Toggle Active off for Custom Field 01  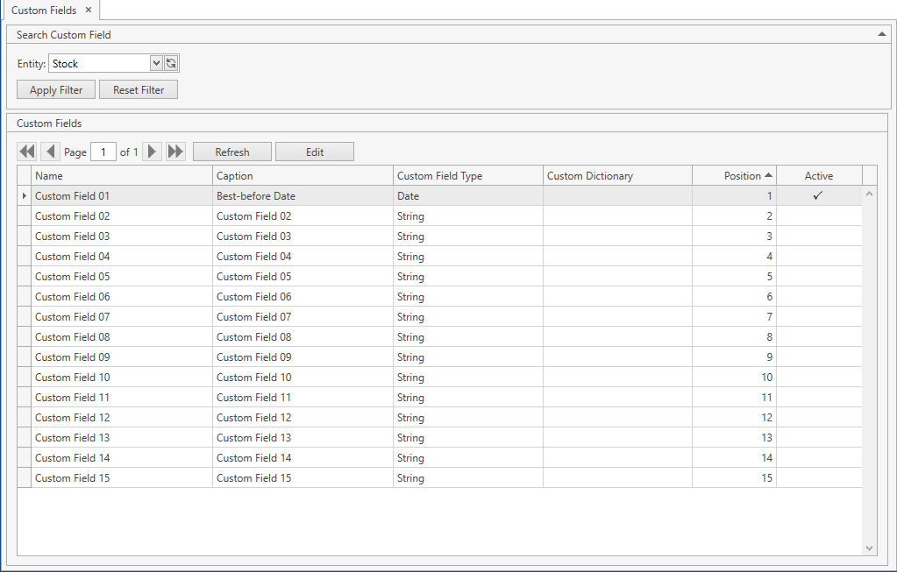(x=818, y=195)
